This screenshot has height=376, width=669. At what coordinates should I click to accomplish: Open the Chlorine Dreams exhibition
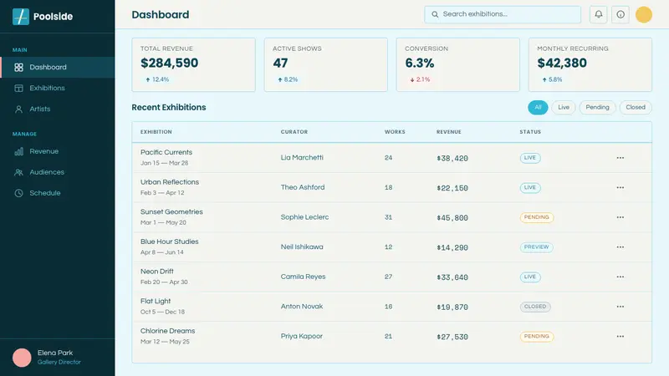pos(168,331)
